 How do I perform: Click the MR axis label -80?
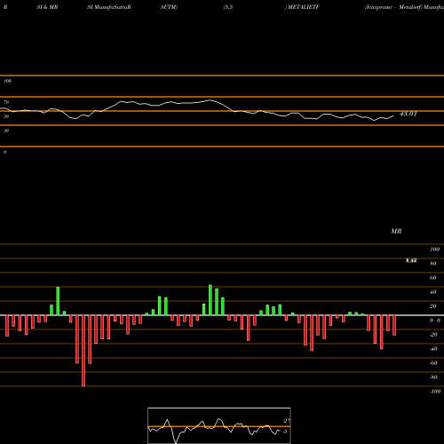[x=433, y=377]
